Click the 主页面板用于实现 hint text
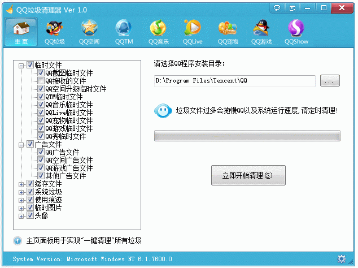This screenshot has width=358, height=268. tap(84, 240)
